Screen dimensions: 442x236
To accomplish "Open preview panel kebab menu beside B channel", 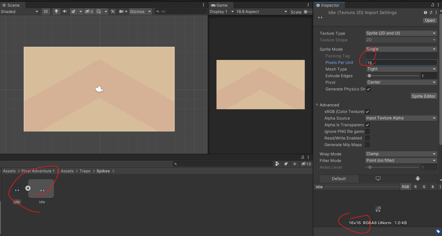I will coord(440,187).
